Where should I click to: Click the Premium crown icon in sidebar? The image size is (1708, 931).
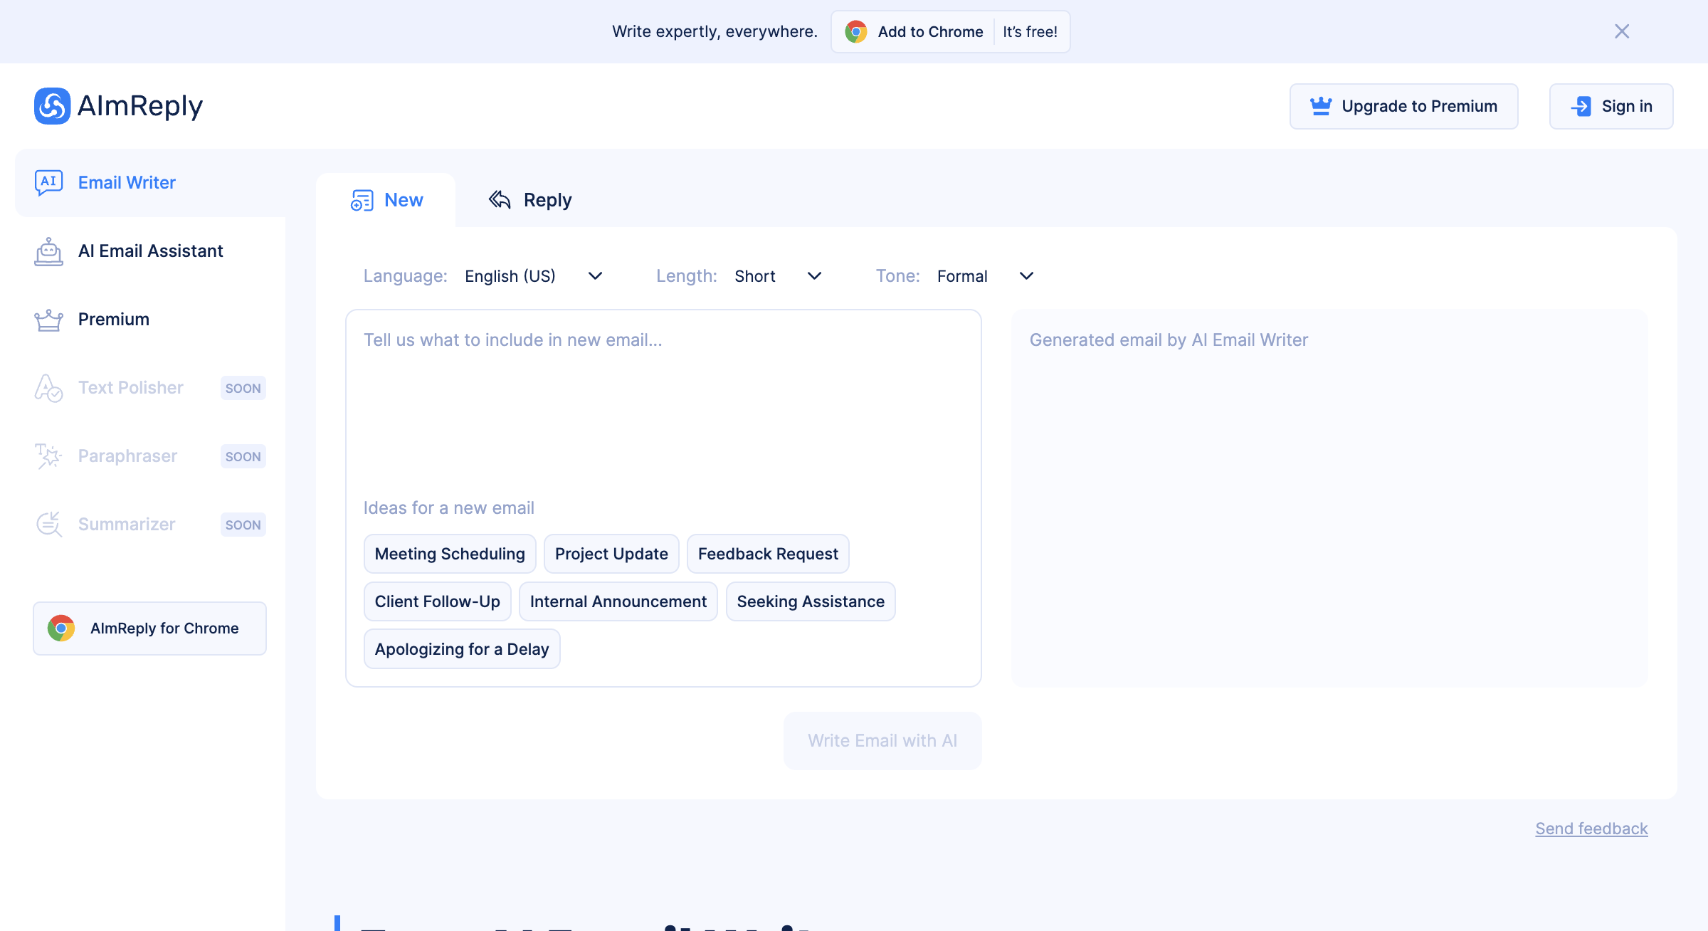pos(48,320)
